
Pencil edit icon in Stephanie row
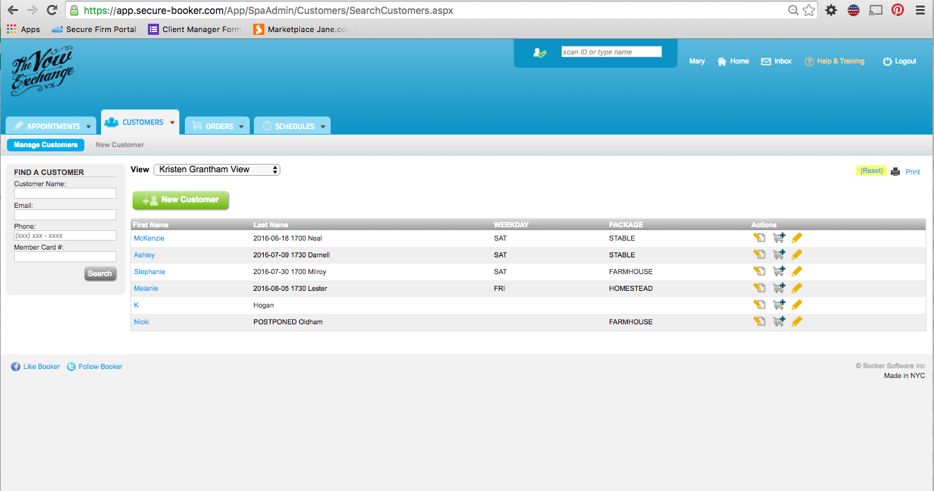coord(797,271)
